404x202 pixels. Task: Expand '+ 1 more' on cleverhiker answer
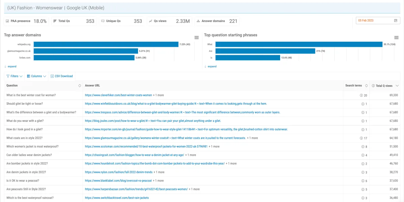(x=159, y=95)
